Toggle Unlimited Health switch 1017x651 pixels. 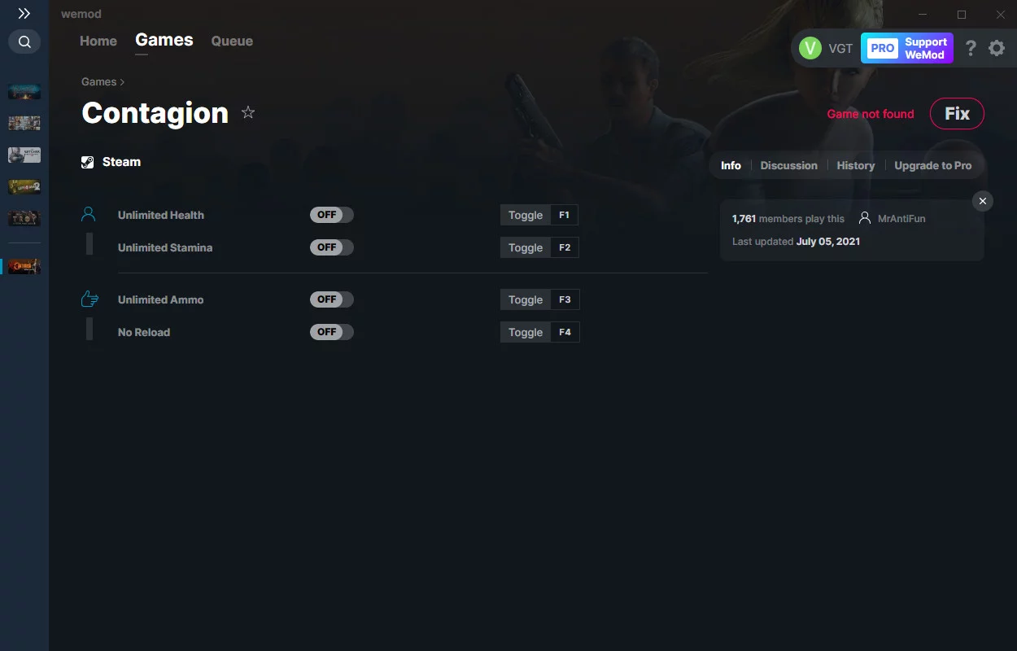tap(332, 215)
